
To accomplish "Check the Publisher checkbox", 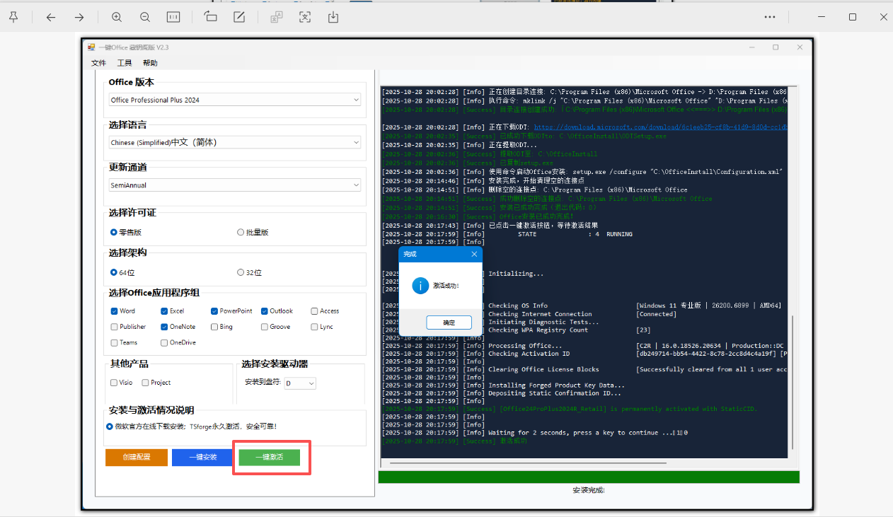I will tap(114, 327).
